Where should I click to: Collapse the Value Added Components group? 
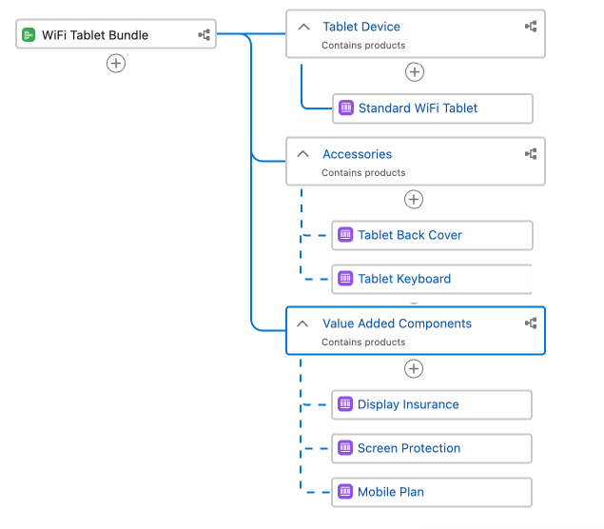[302, 323]
